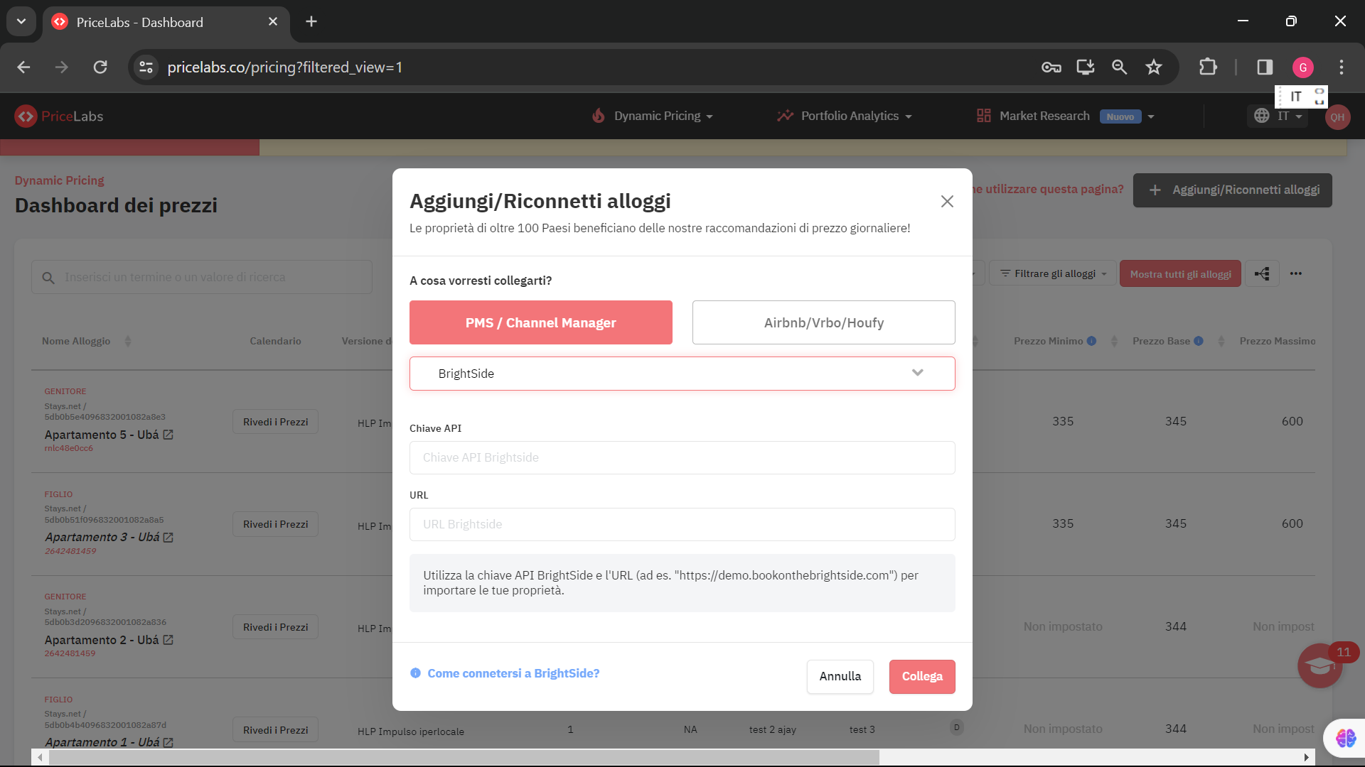1365x767 pixels.
Task: Focus the URL Brightside field
Action: (x=682, y=524)
